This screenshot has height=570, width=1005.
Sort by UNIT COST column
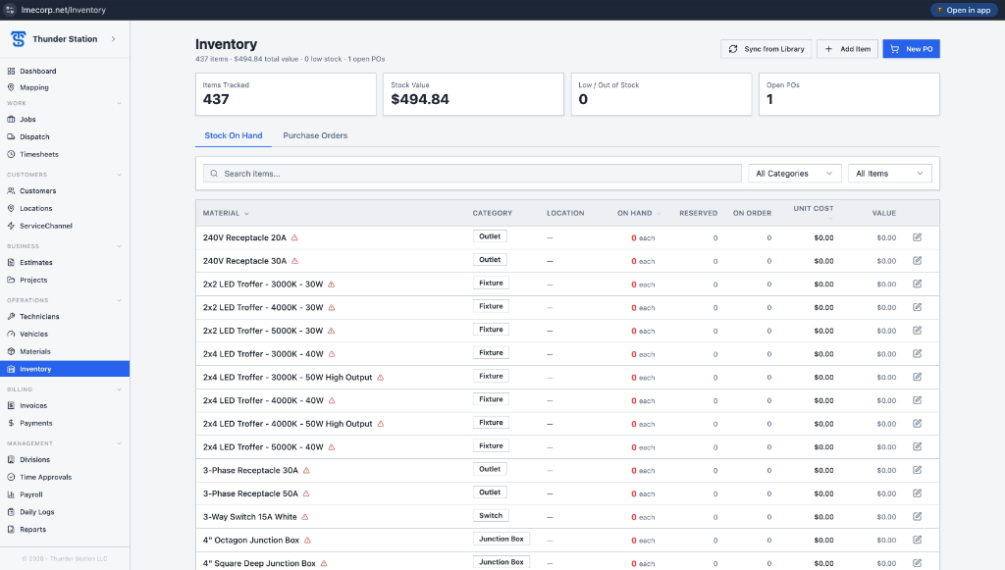pos(813,212)
